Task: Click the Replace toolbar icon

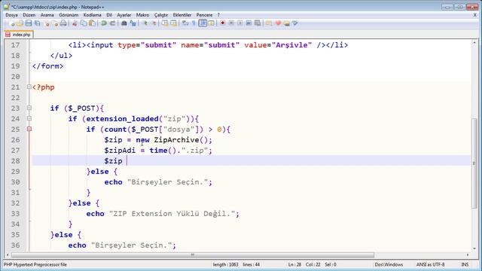Action: (x=133, y=23)
